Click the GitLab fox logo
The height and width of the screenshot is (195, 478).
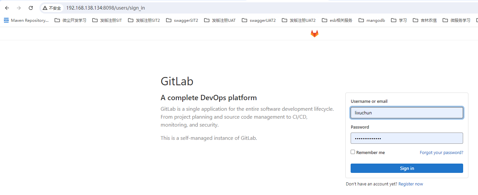(x=314, y=33)
